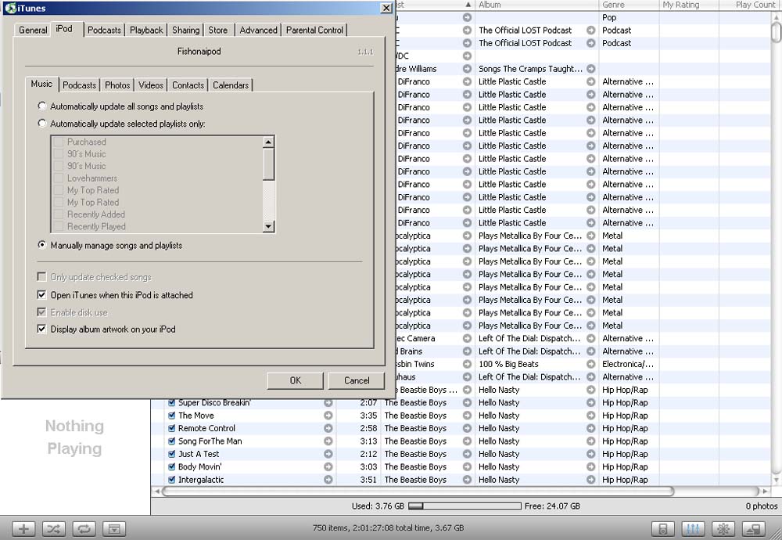Click the Cancel button
This screenshot has width=782, height=540.
click(357, 380)
